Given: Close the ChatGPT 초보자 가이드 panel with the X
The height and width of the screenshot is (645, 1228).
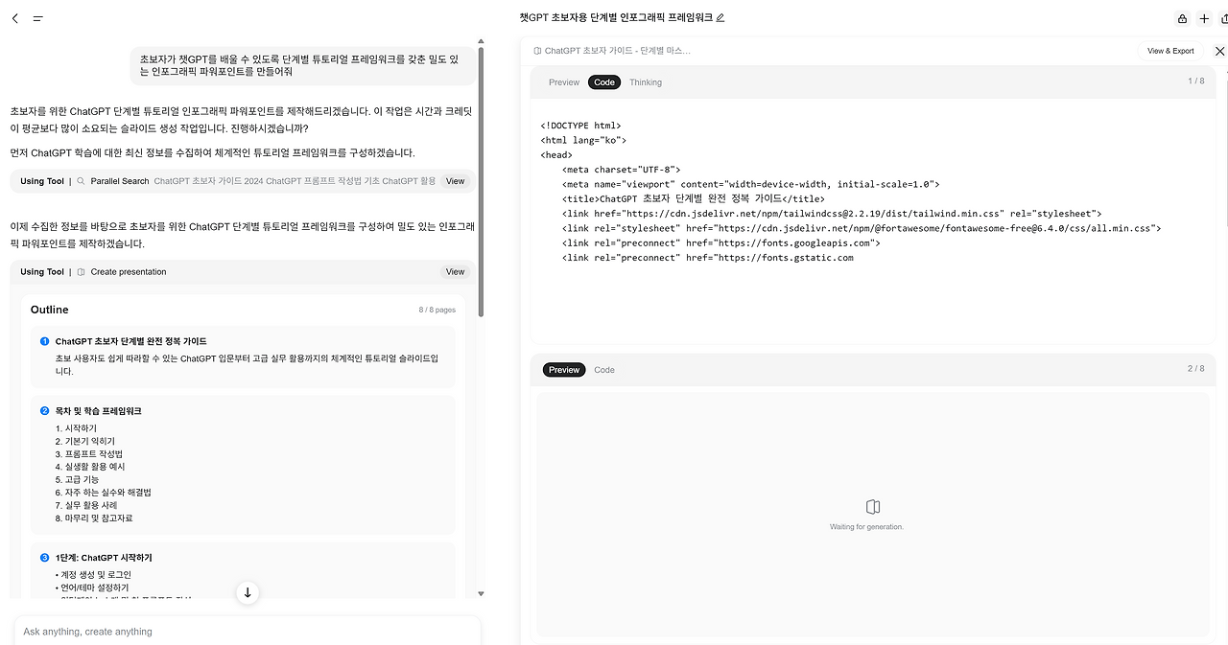Looking at the screenshot, I should 1220,51.
